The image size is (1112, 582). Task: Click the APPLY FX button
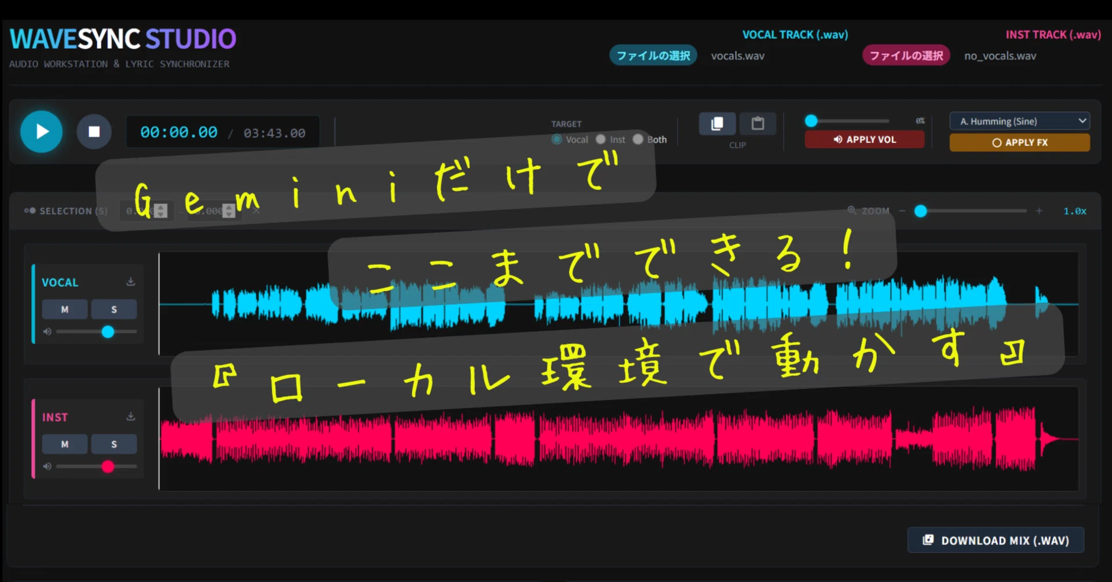pos(1020,142)
